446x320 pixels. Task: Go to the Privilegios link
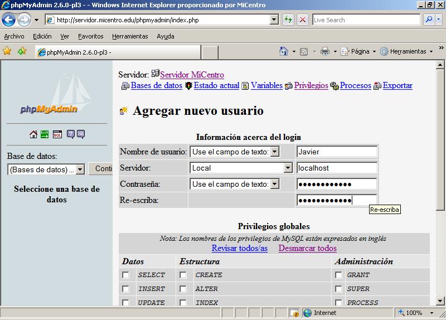[311, 86]
